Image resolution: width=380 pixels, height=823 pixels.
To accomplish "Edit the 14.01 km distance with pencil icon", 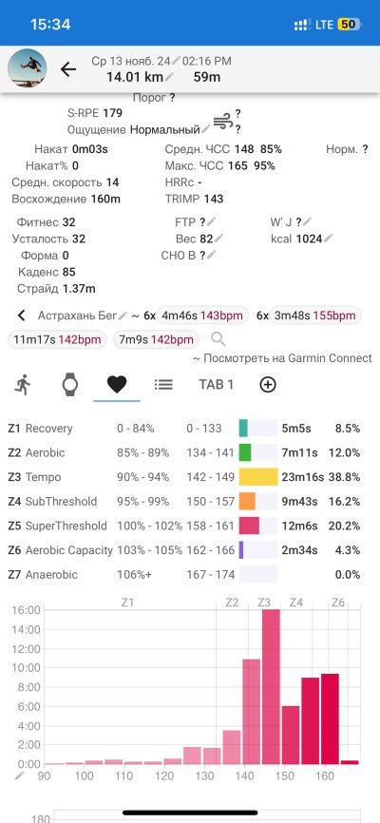I will pos(168,77).
